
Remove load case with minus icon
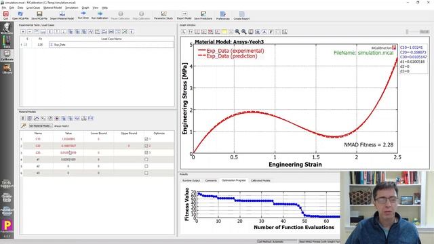[x=30, y=32]
